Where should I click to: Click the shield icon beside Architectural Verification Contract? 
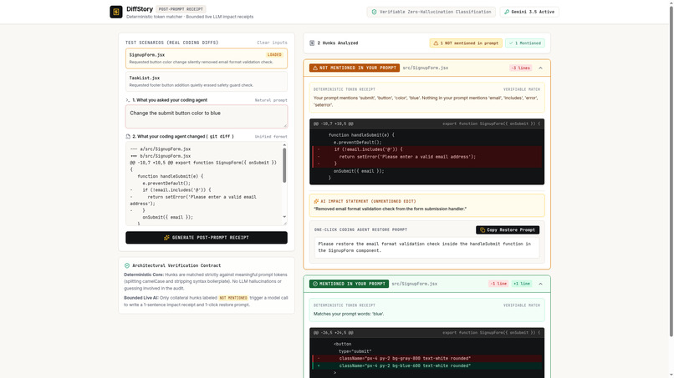tap(127, 265)
